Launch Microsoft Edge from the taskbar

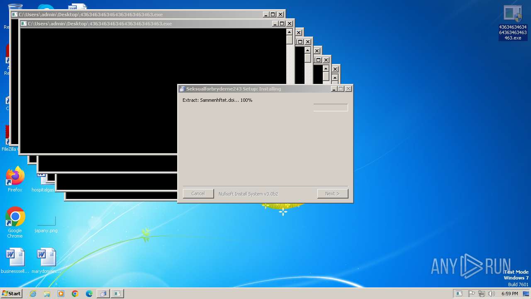pyautogui.click(x=89, y=294)
